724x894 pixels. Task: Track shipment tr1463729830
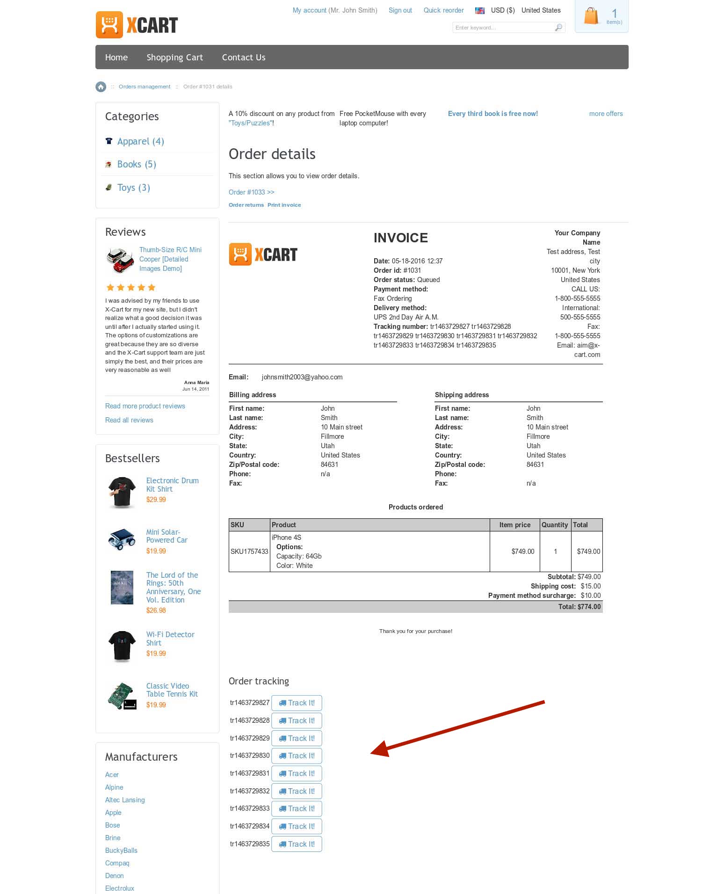point(297,756)
